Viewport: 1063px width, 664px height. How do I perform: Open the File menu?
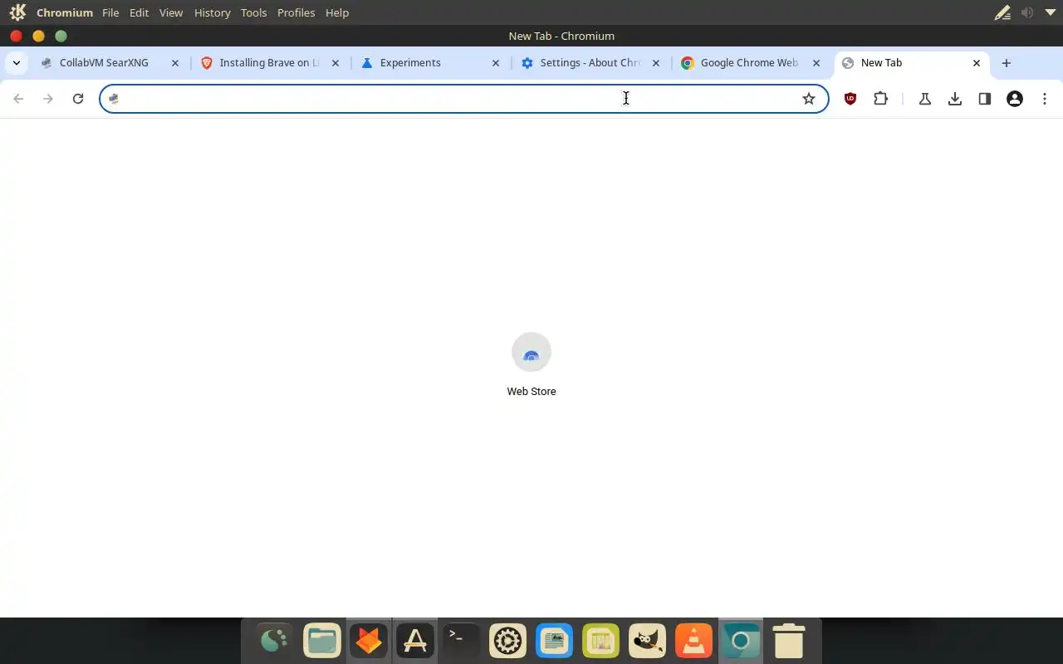pyautogui.click(x=110, y=12)
